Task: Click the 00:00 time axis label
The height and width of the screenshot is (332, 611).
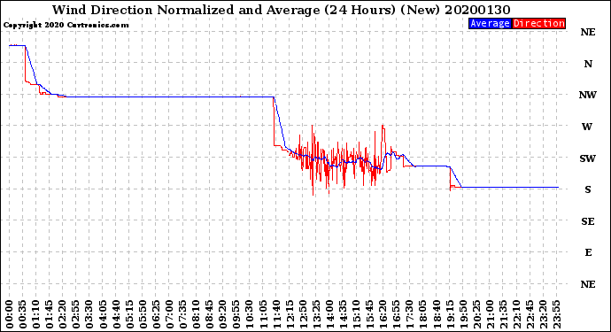Action: click(10, 314)
